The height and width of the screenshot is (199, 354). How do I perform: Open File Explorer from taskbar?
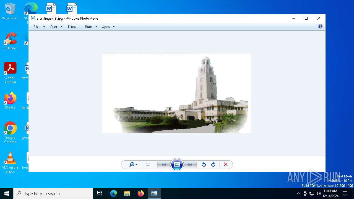(127, 193)
